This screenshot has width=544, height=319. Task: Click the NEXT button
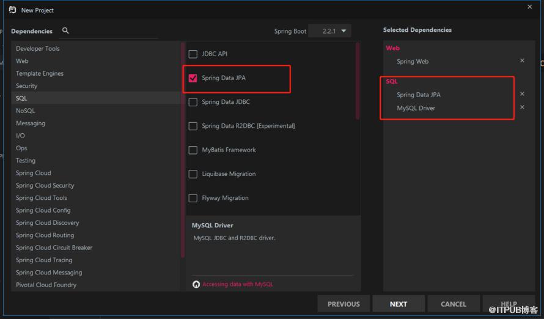tap(399, 304)
